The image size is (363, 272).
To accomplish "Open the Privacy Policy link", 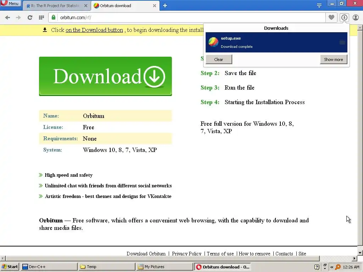I will [x=186, y=254].
